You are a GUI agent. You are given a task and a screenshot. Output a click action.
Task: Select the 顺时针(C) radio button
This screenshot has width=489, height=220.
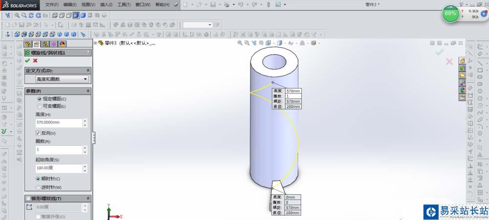tap(38, 179)
